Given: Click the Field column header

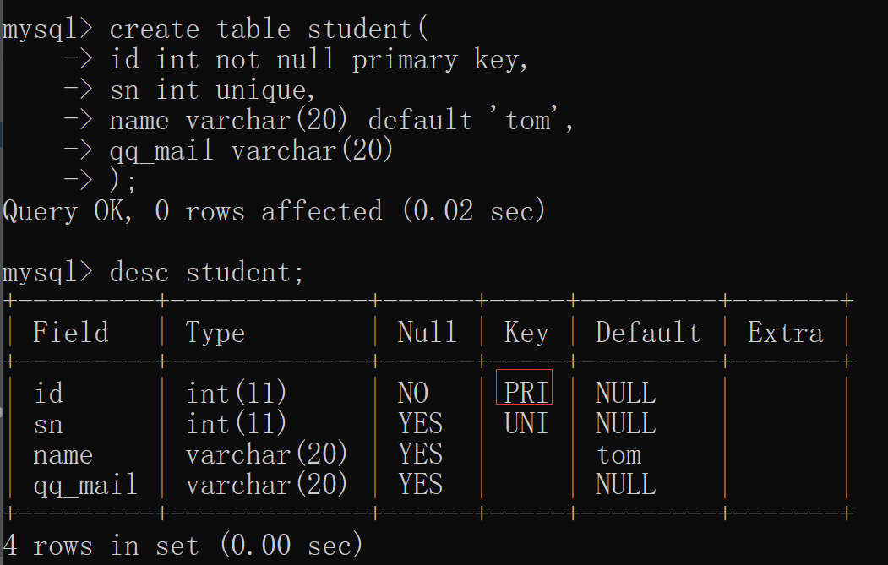Looking at the screenshot, I should [x=70, y=332].
